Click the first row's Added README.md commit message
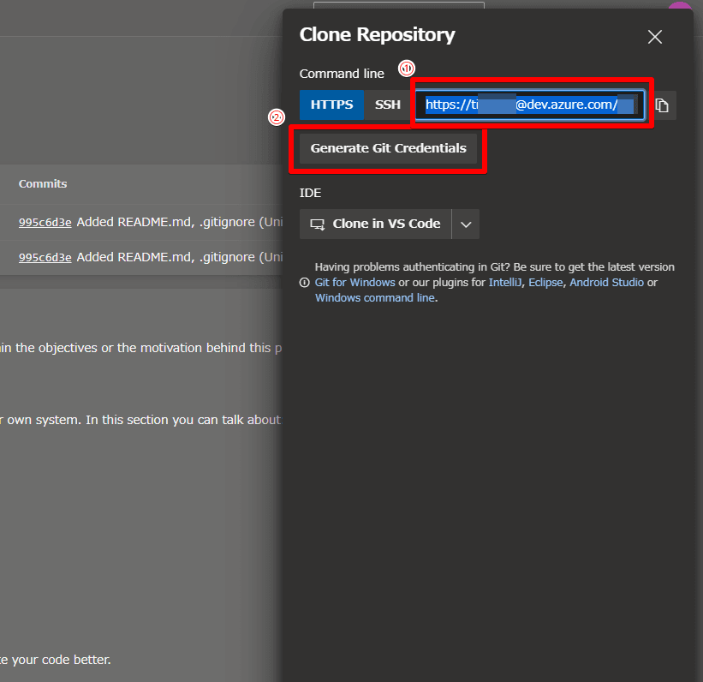Screen dimensions: 703x682 [171, 223]
